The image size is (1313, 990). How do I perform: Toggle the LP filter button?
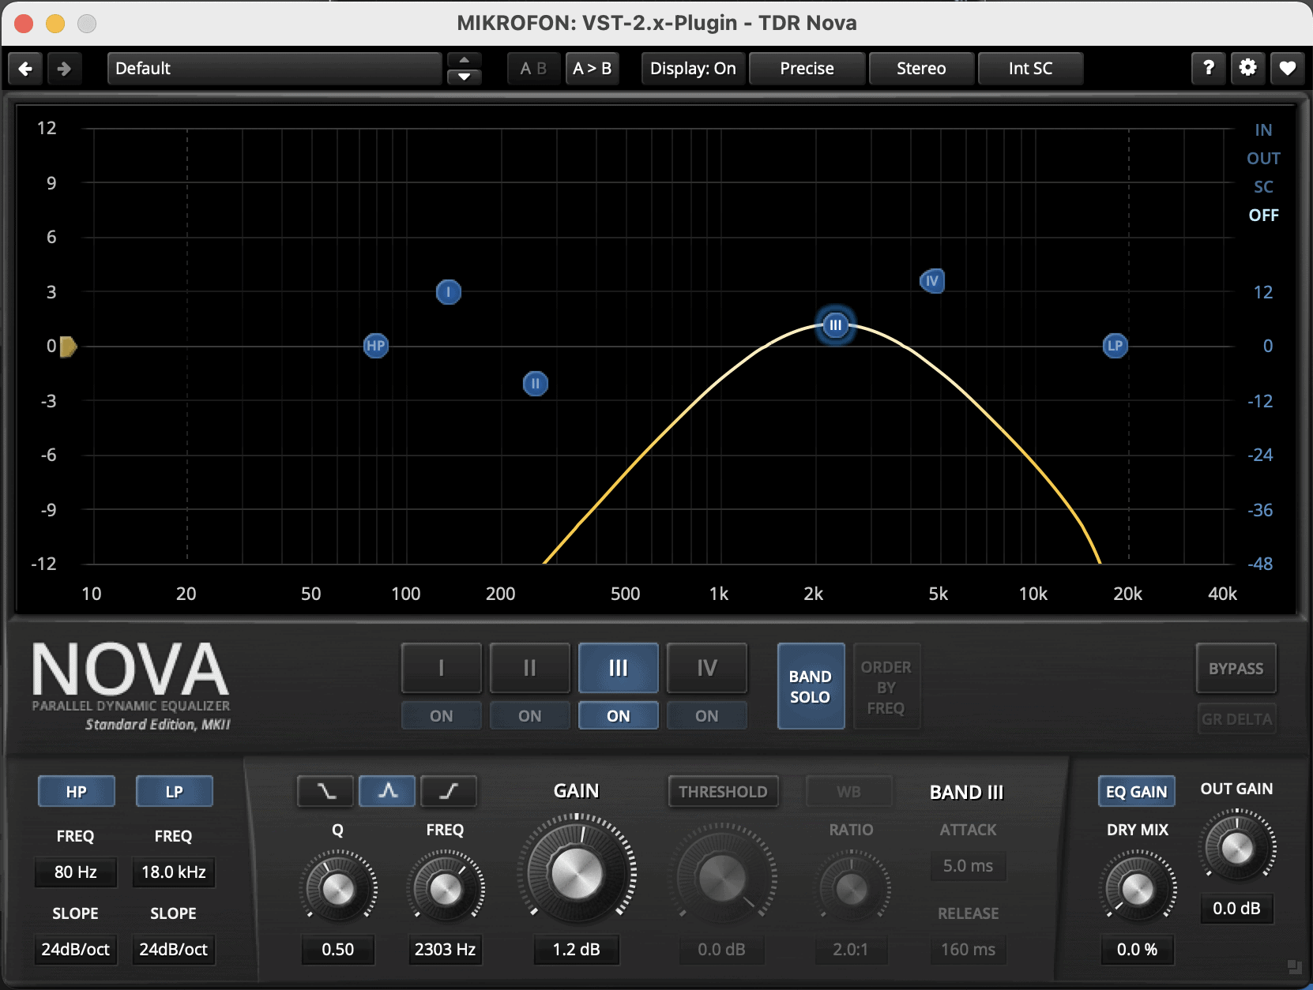tap(175, 792)
